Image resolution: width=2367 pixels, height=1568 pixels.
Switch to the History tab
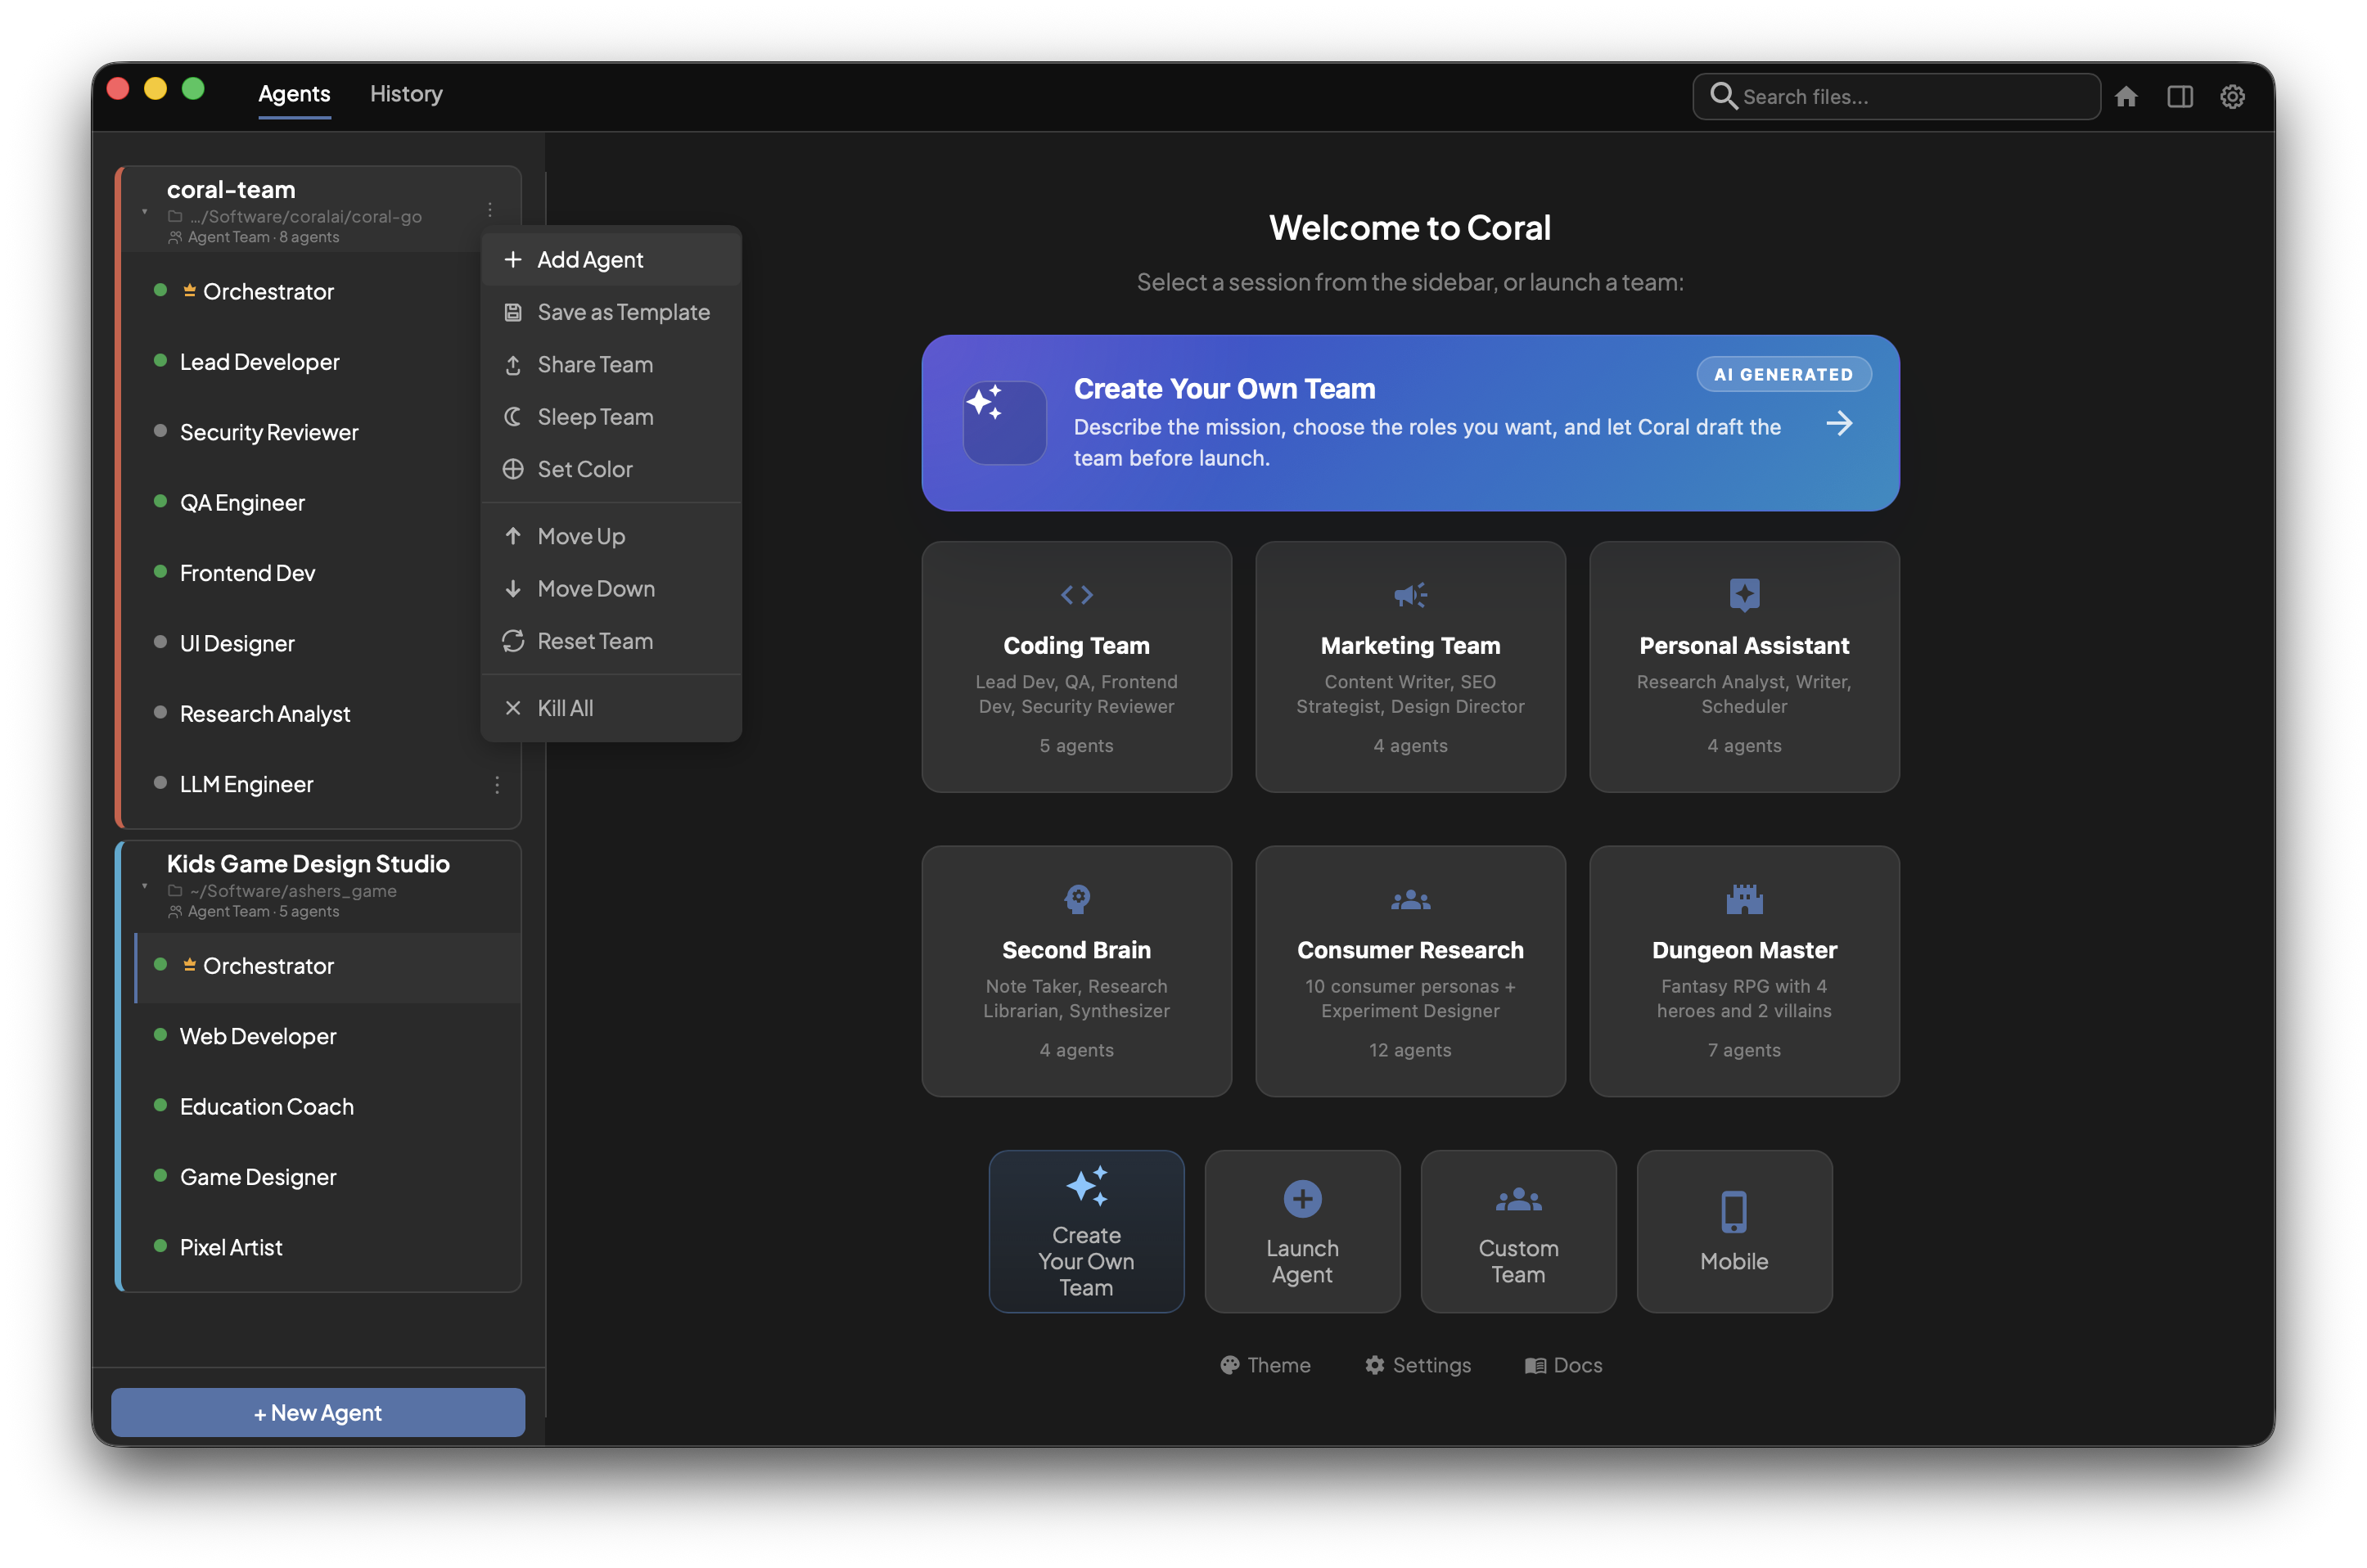(x=405, y=93)
